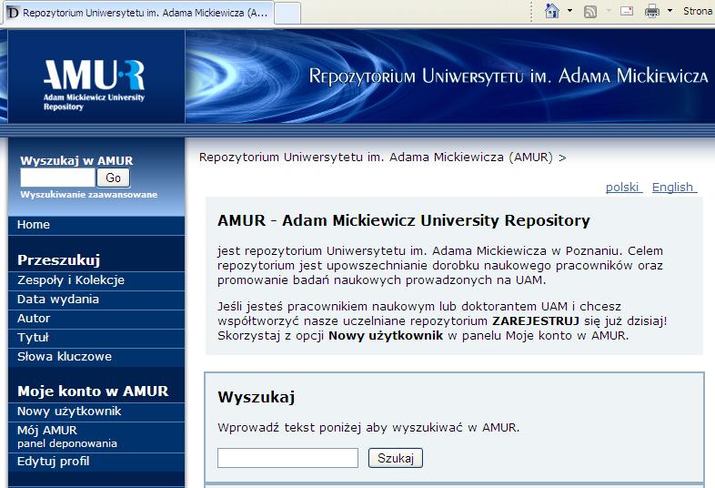Open Mój AMUR panel deponowania
This screenshot has width=715, height=488.
96,437
